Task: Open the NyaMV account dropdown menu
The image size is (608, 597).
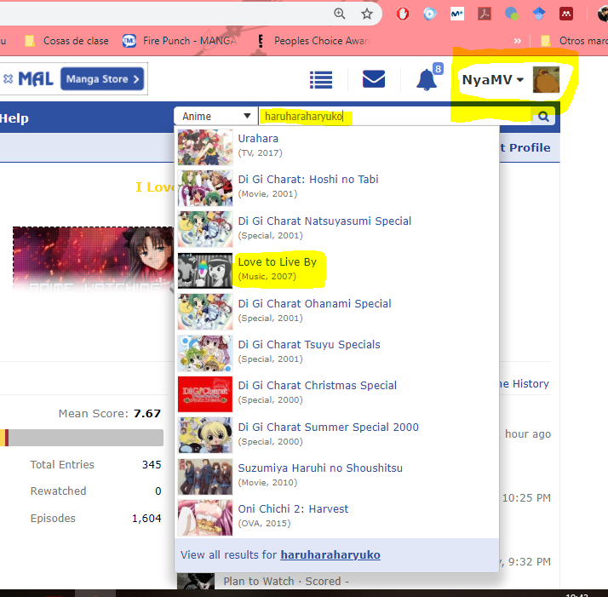Action: click(x=492, y=79)
